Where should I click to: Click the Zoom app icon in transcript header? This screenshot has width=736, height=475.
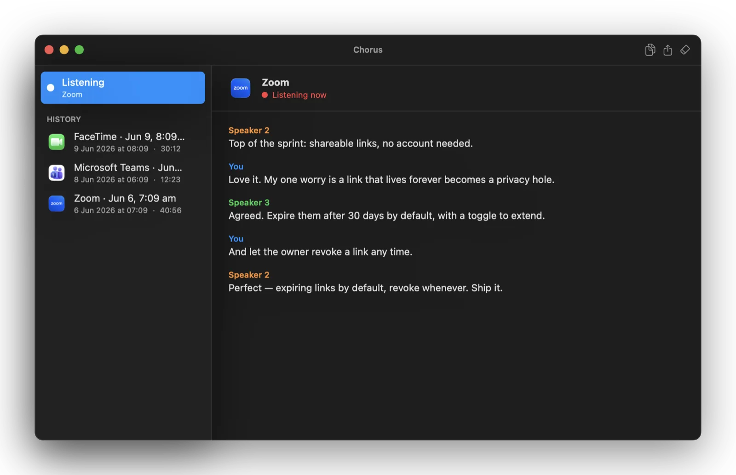coord(241,88)
